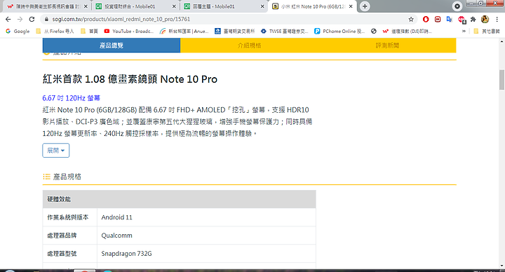Close the 回覆主題 - Mobile01 tab
Screen dimensions: 505x272
pyautogui.click(x=262, y=6)
